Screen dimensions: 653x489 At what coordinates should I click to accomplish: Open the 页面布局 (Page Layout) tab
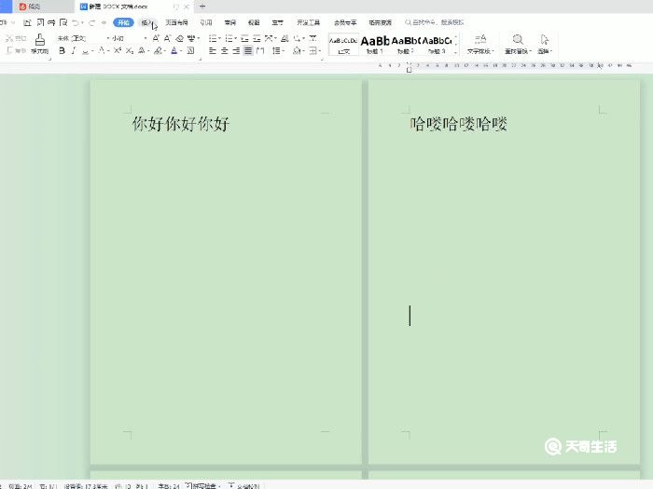[x=176, y=22]
